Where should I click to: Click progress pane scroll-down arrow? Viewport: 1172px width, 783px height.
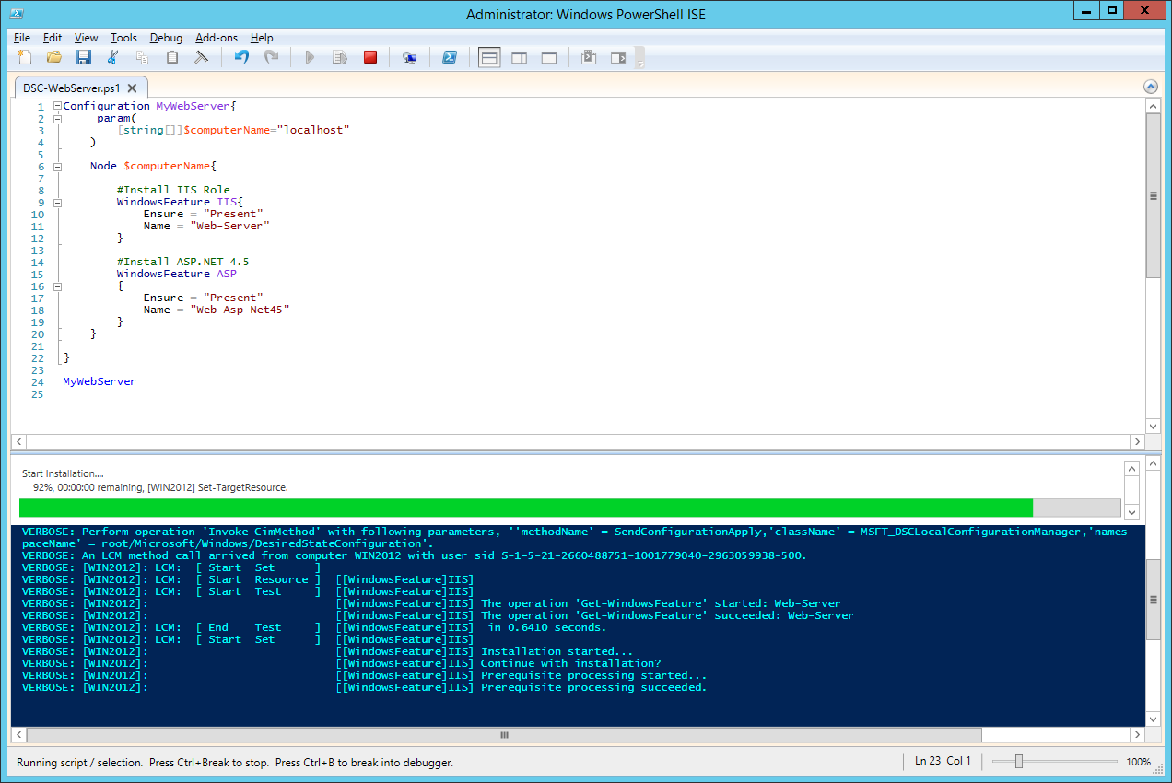[1132, 511]
